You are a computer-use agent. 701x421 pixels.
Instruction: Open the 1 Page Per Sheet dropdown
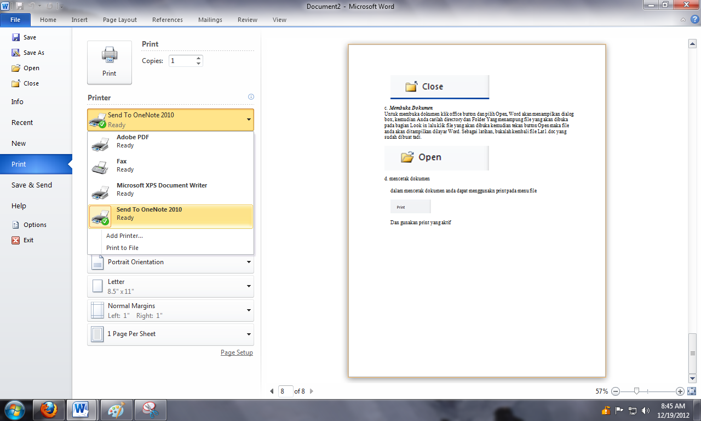[x=170, y=334]
